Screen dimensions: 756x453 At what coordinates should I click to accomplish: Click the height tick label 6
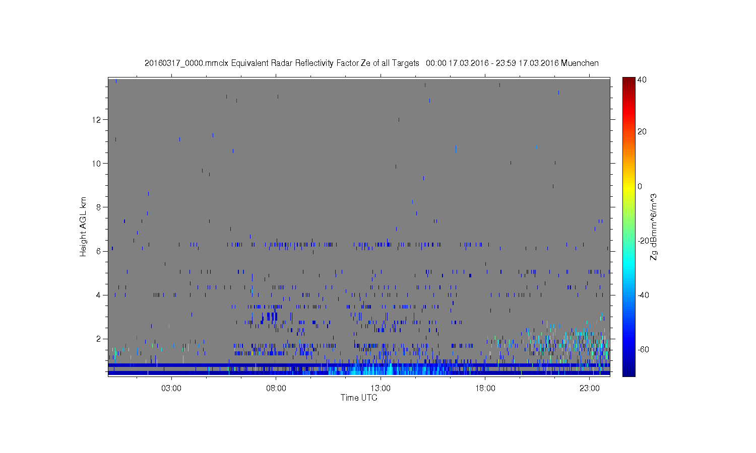99,251
